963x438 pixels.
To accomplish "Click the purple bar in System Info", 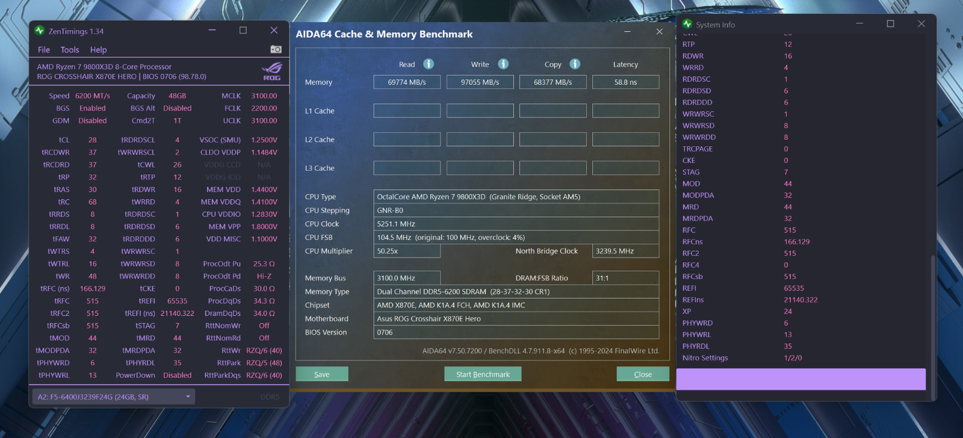I will (800, 379).
